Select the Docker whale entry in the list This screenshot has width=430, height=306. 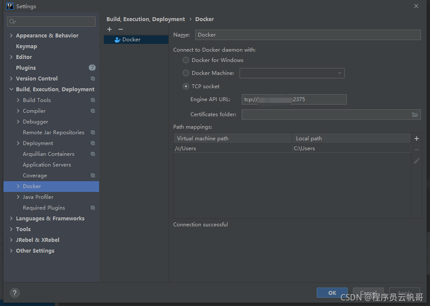click(136, 40)
